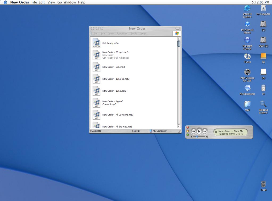
Task: Click the Apple logo menu
Action: tap(5, 2)
